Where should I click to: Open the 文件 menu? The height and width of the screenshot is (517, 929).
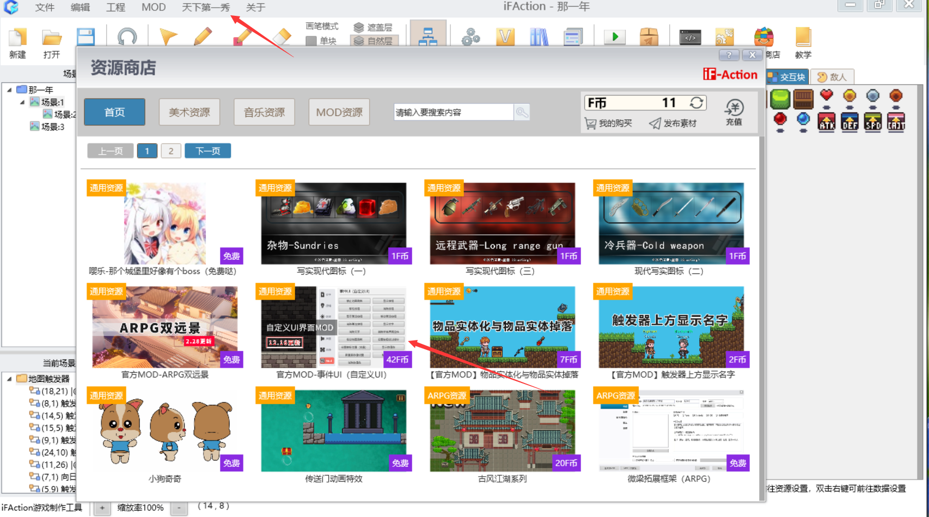45,7
